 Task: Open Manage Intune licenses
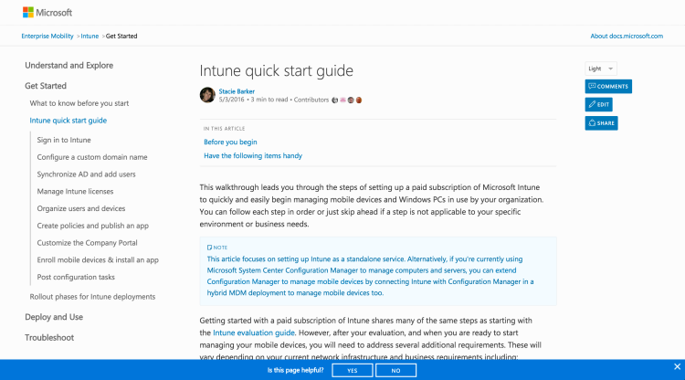point(75,191)
